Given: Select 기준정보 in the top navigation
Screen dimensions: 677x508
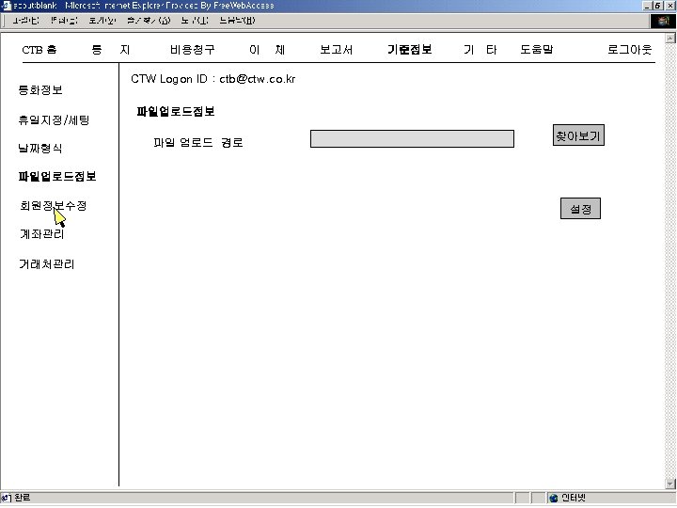Looking at the screenshot, I should [x=409, y=50].
